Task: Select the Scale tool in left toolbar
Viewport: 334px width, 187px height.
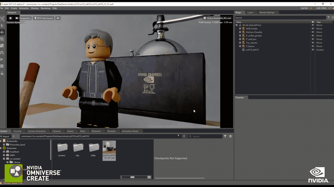Action: (2, 46)
